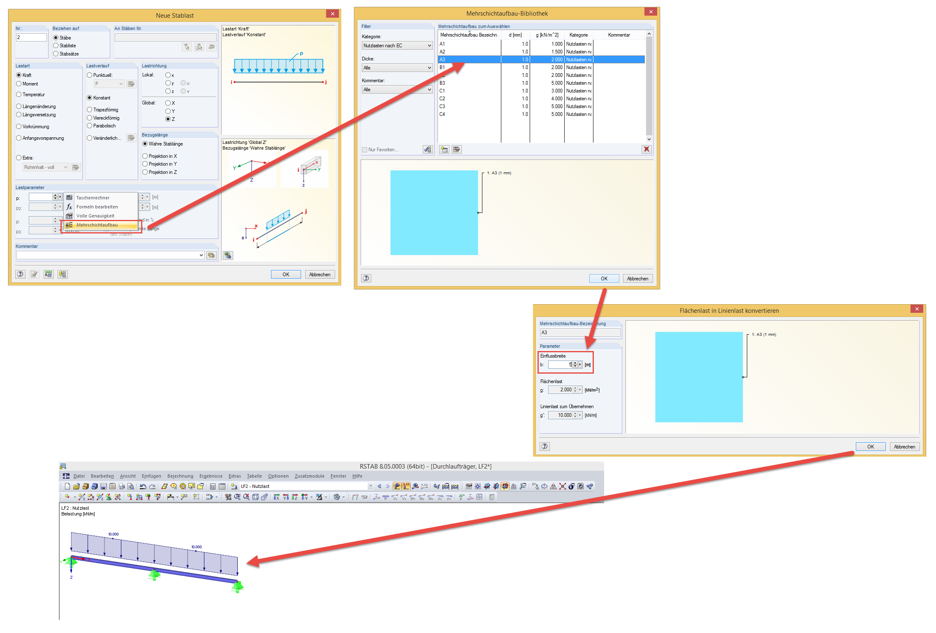936x633 pixels.
Task: Click favorites manage icon next to Nur Favoriten
Action: coord(428,150)
